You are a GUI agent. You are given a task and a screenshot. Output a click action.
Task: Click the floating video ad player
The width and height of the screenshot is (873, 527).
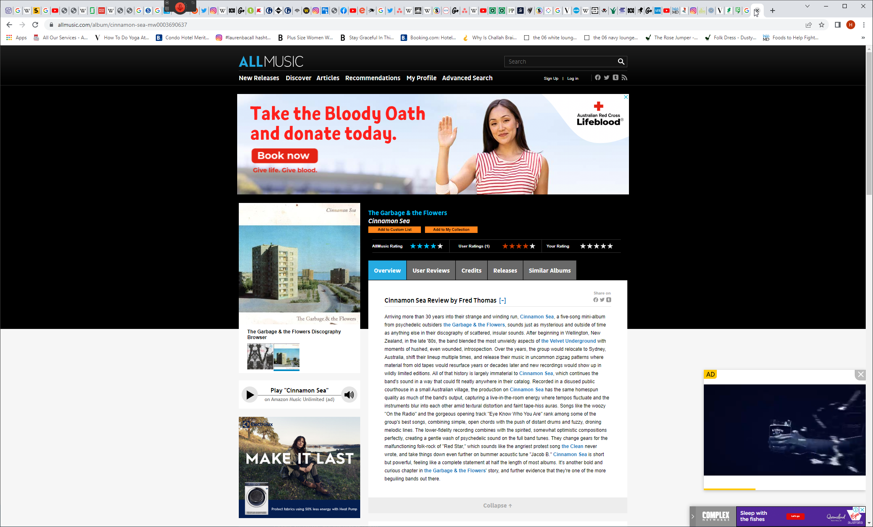click(x=784, y=430)
